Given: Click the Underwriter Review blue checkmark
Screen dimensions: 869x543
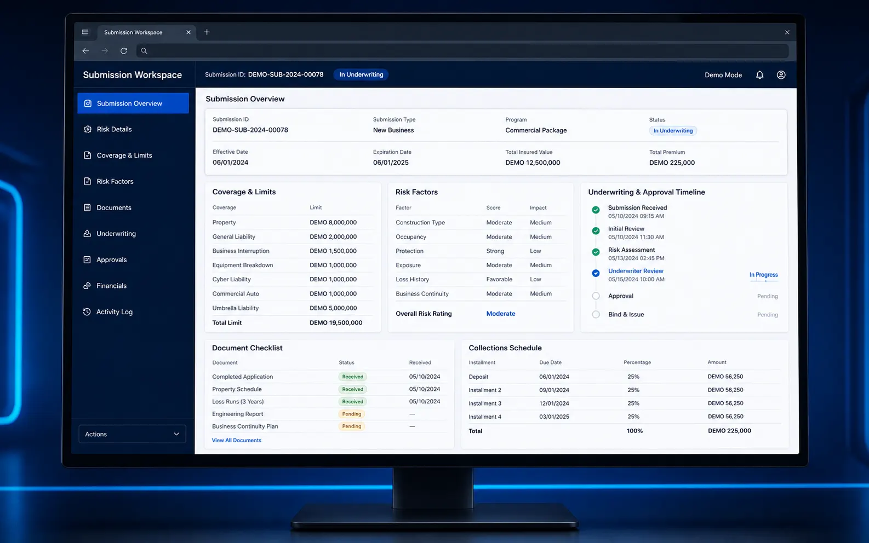Looking at the screenshot, I should point(596,273).
